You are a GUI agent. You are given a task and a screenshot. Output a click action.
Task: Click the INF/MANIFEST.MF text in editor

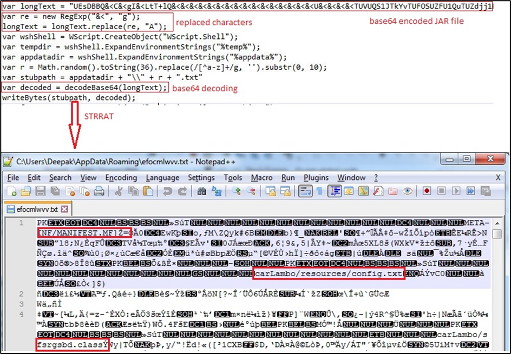click(x=77, y=233)
